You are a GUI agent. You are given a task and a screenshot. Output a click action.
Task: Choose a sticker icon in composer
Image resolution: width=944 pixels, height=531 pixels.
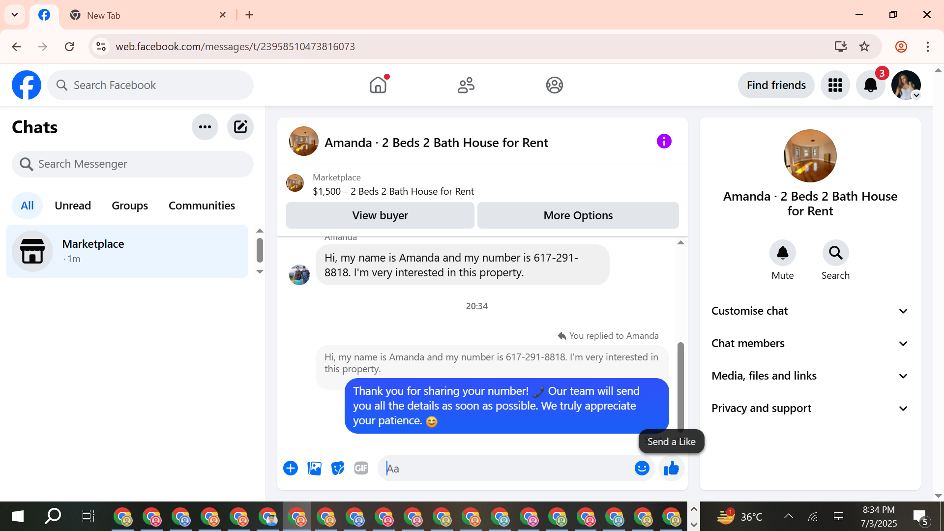tap(338, 469)
